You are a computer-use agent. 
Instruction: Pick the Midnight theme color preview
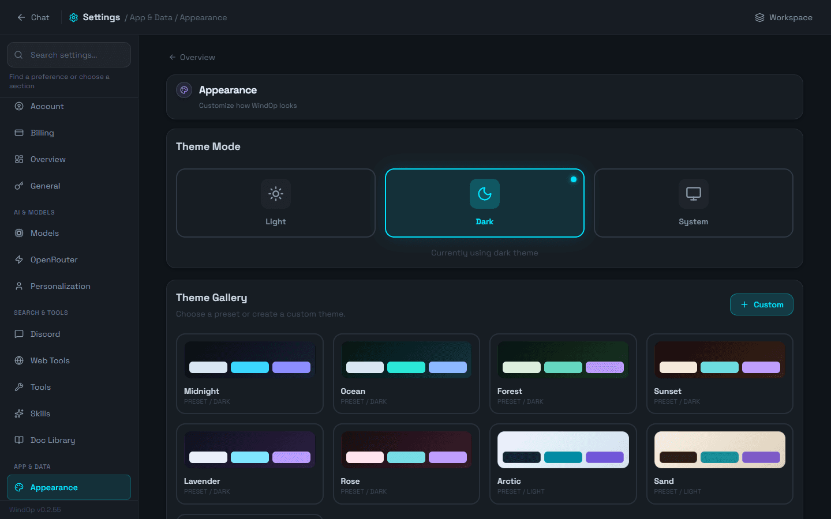(250, 359)
